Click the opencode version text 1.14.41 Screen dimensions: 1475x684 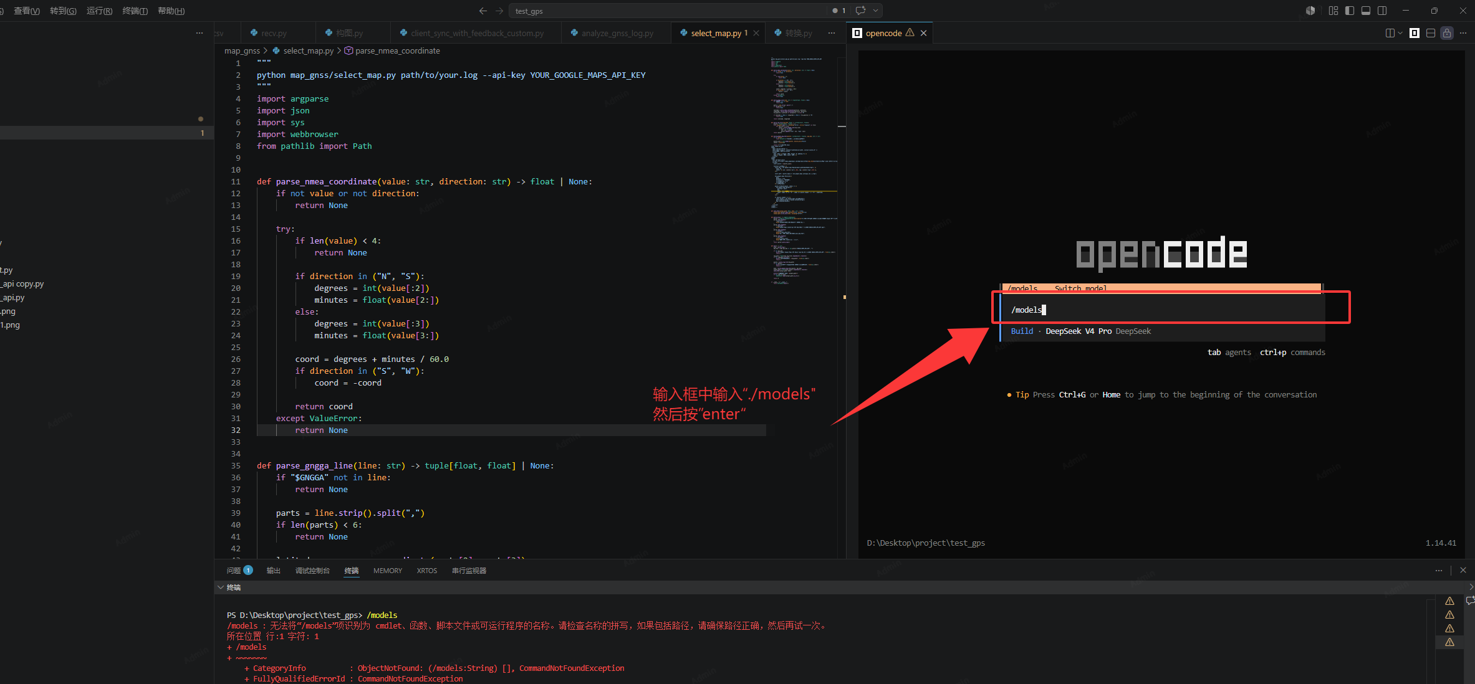pyautogui.click(x=1441, y=543)
